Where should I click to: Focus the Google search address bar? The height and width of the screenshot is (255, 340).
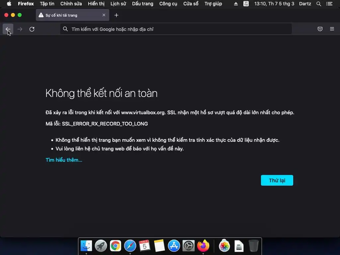[x=176, y=29]
